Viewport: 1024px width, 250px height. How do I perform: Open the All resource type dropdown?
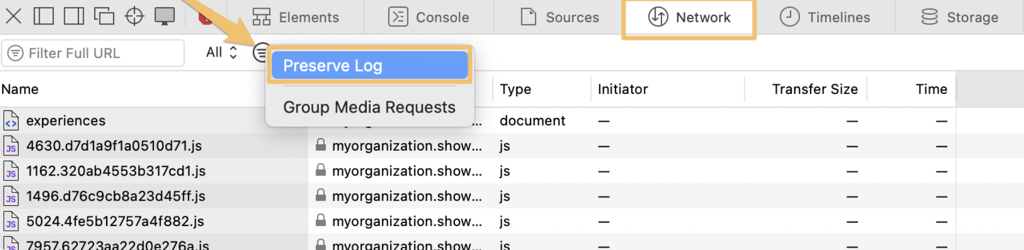(222, 52)
